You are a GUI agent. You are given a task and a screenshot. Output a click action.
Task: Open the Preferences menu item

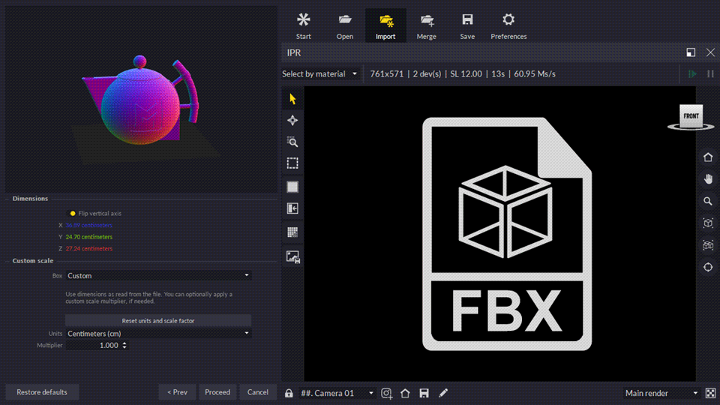[x=508, y=25]
